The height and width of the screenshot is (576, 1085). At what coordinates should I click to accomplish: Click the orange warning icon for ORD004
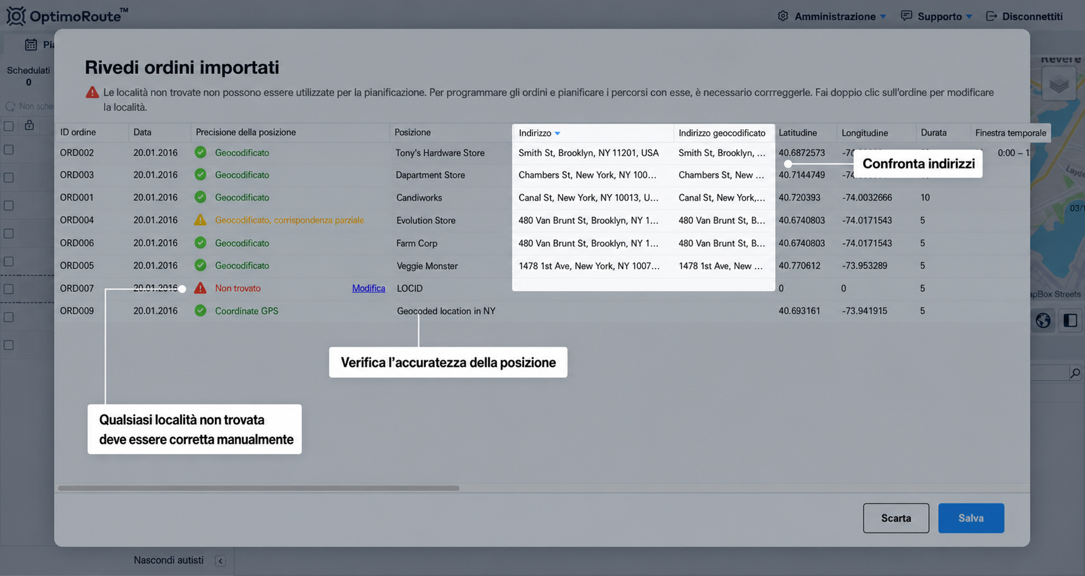coord(200,220)
